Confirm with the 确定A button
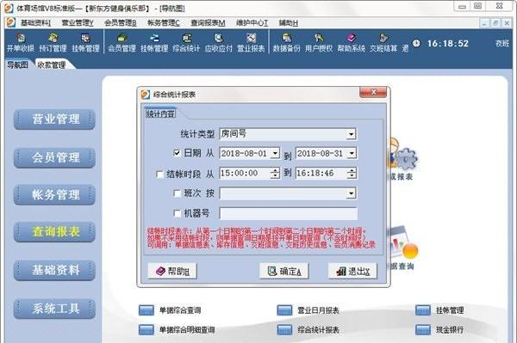This screenshot has width=517, height=343. click(x=283, y=272)
